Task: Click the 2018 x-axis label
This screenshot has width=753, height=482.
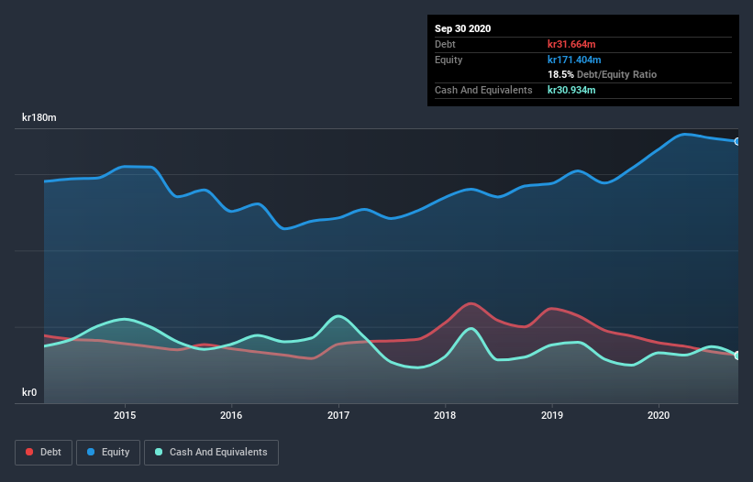Action: [445, 415]
